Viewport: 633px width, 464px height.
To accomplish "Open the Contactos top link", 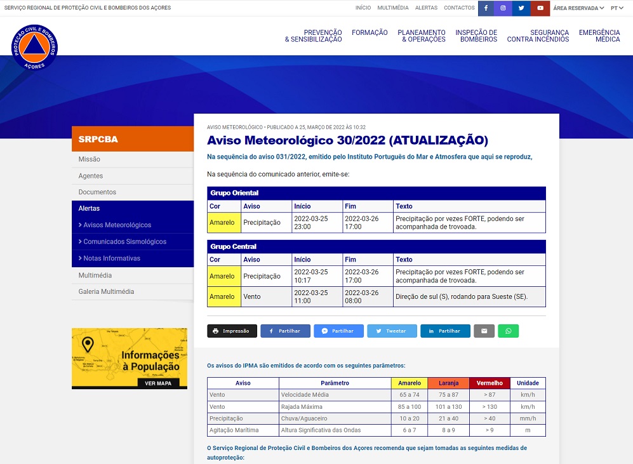I will 459,8.
